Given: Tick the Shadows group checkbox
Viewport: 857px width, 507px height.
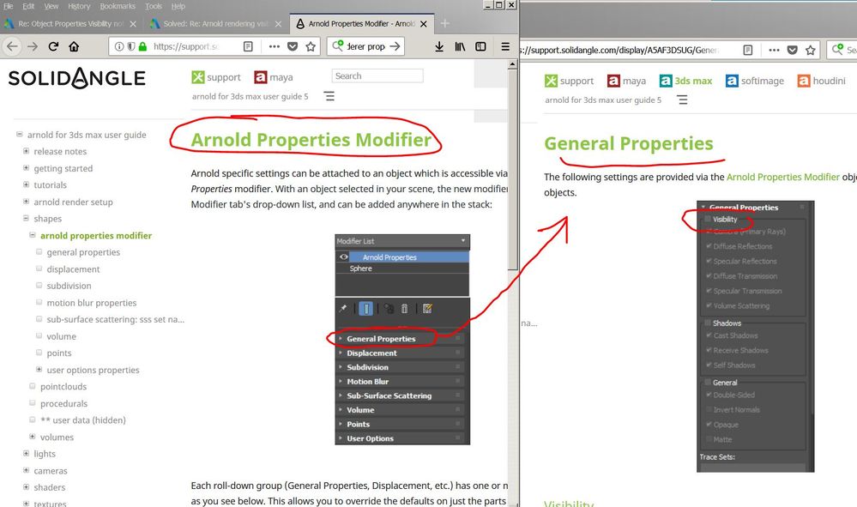Looking at the screenshot, I should click(708, 323).
